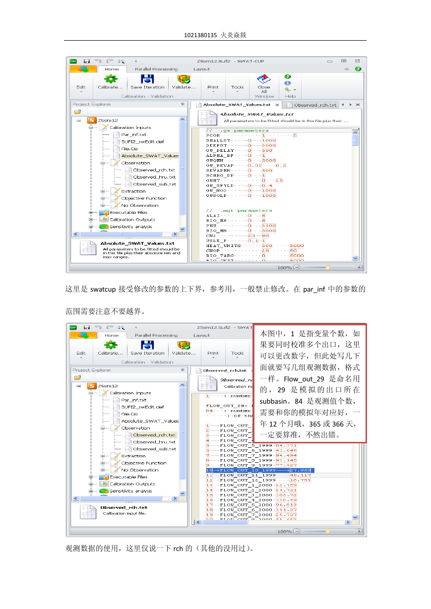The image size is (431, 609).
Task: Click Calibrate gear icon in top SWAT-CUP window
Action: pos(110,79)
